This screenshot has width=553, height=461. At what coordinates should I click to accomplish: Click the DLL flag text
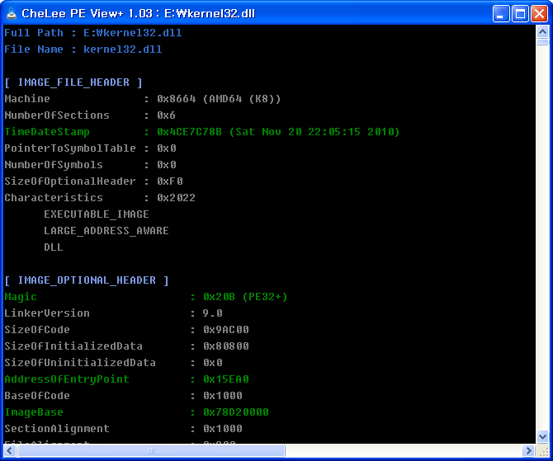[x=54, y=247]
